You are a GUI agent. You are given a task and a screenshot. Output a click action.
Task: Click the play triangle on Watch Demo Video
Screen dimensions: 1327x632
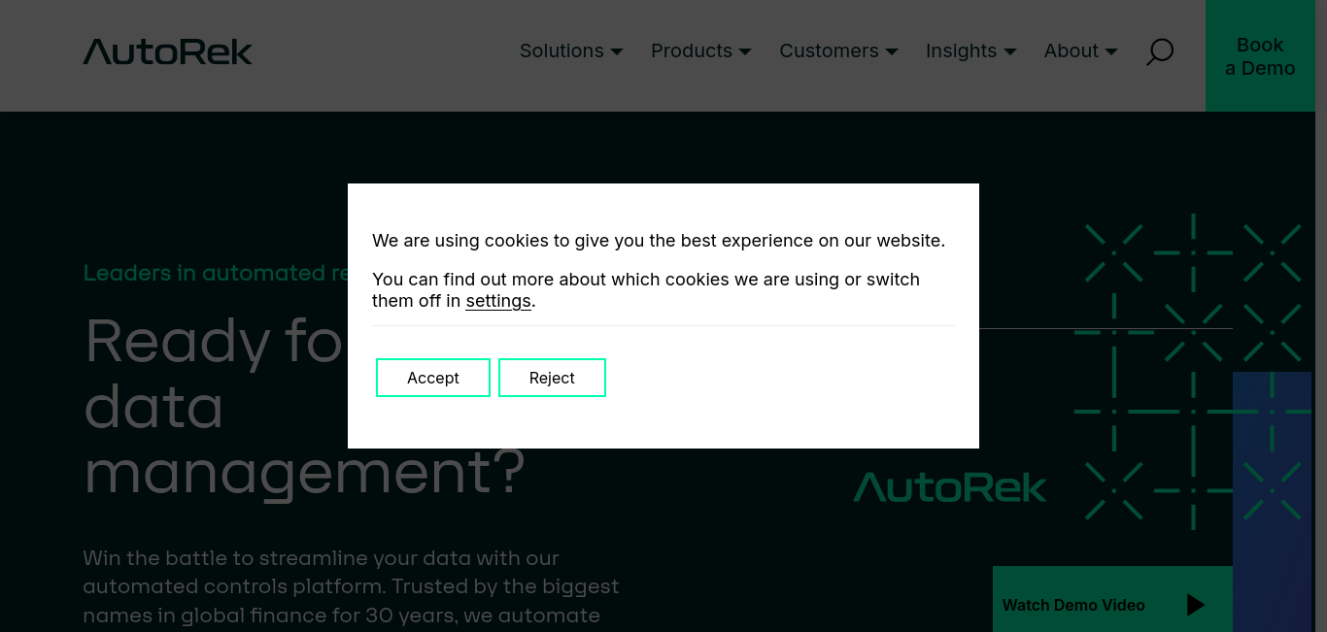click(1196, 605)
